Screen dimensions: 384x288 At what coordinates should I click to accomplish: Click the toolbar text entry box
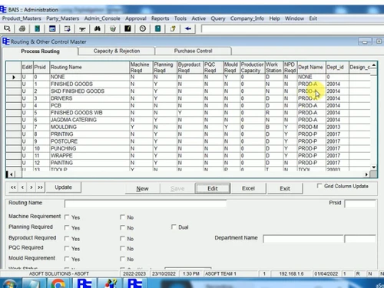[x=292, y=28]
